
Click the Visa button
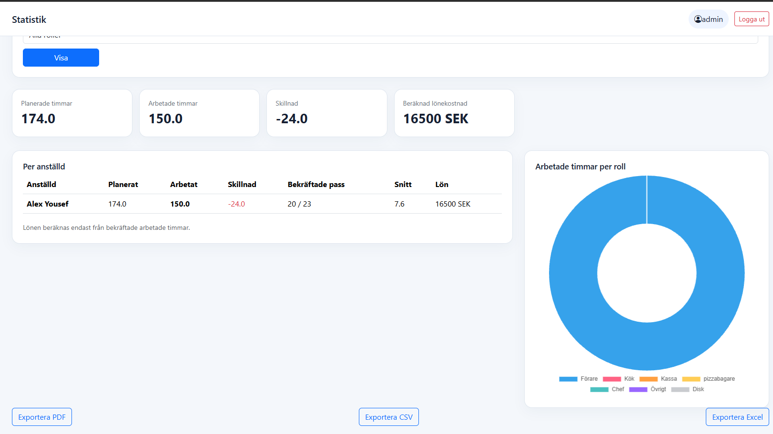(x=61, y=58)
